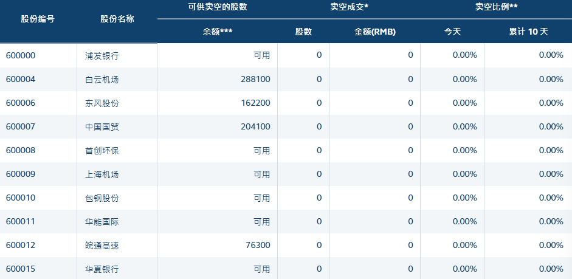Click 可用 in the 首创环保 row
The image size is (572, 279).
[x=262, y=150]
